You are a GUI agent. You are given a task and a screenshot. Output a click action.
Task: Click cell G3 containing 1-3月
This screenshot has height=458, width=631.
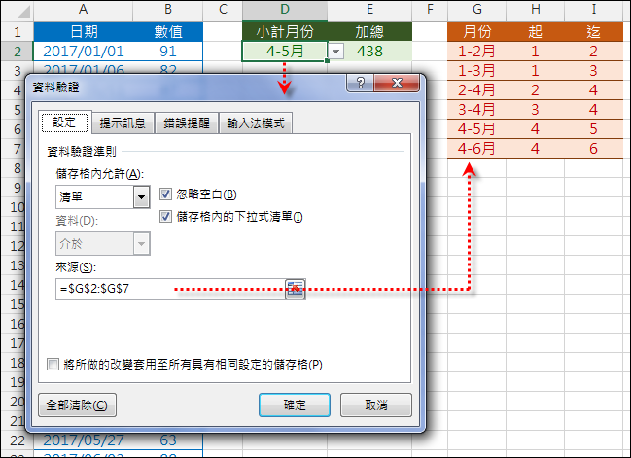476,71
